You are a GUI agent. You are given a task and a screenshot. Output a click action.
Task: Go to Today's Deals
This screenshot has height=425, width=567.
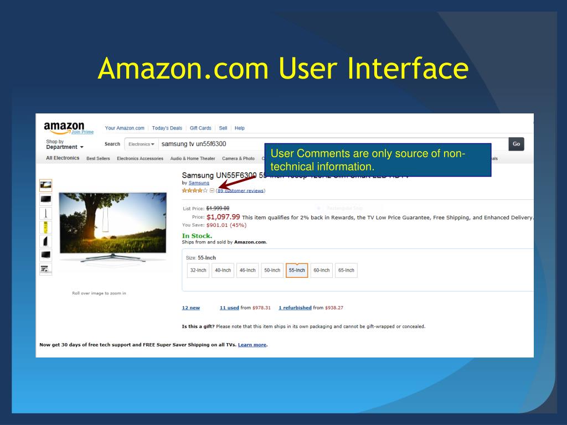(x=167, y=128)
